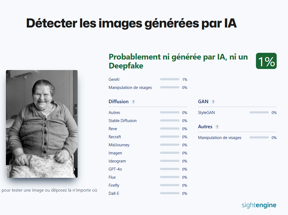This screenshot has width=288, height=215.
Task: Click the GAN help question mark icon
Action: (x=213, y=102)
